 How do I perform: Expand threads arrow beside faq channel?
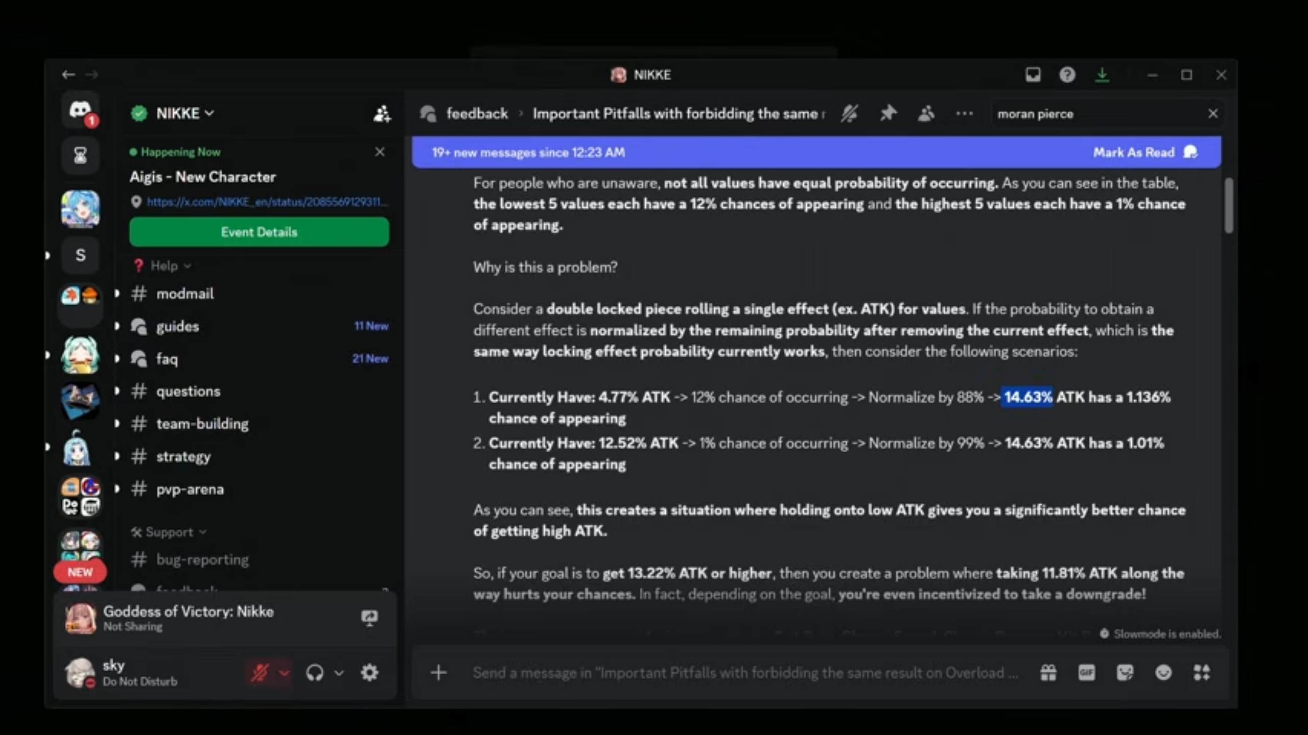click(117, 359)
